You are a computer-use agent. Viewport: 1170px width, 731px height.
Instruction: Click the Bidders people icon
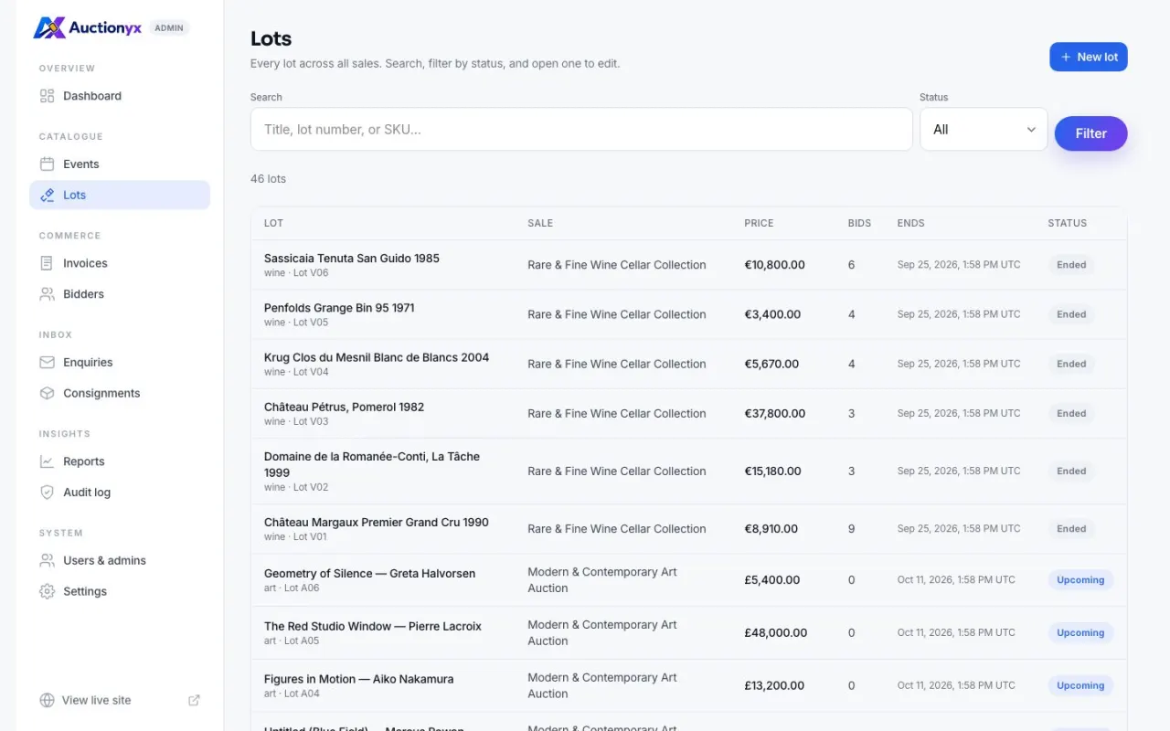(x=48, y=294)
